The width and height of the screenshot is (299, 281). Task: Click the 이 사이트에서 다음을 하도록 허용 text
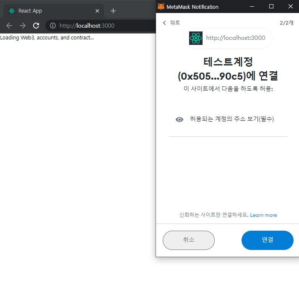(x=228, y=89)
